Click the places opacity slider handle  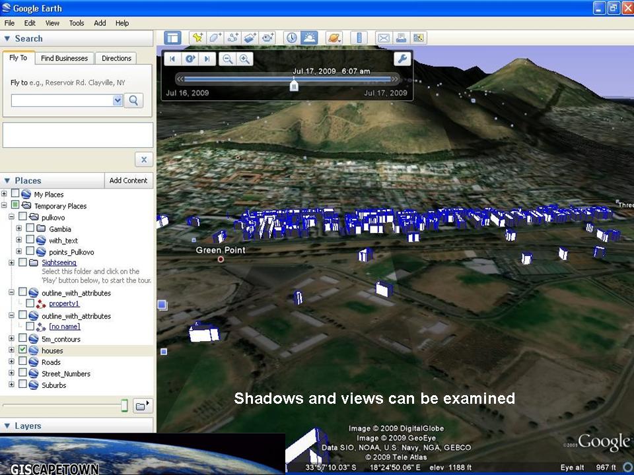pos(125,405)
